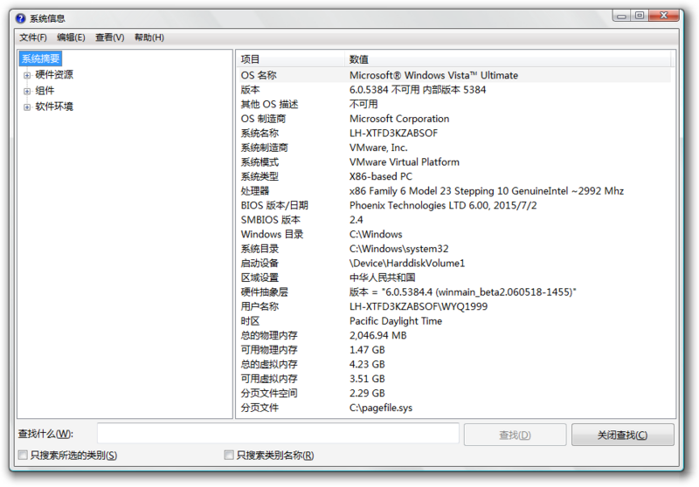Select the 系统名称 row label
The image size is (699, 487).
[x=260, y=134]
